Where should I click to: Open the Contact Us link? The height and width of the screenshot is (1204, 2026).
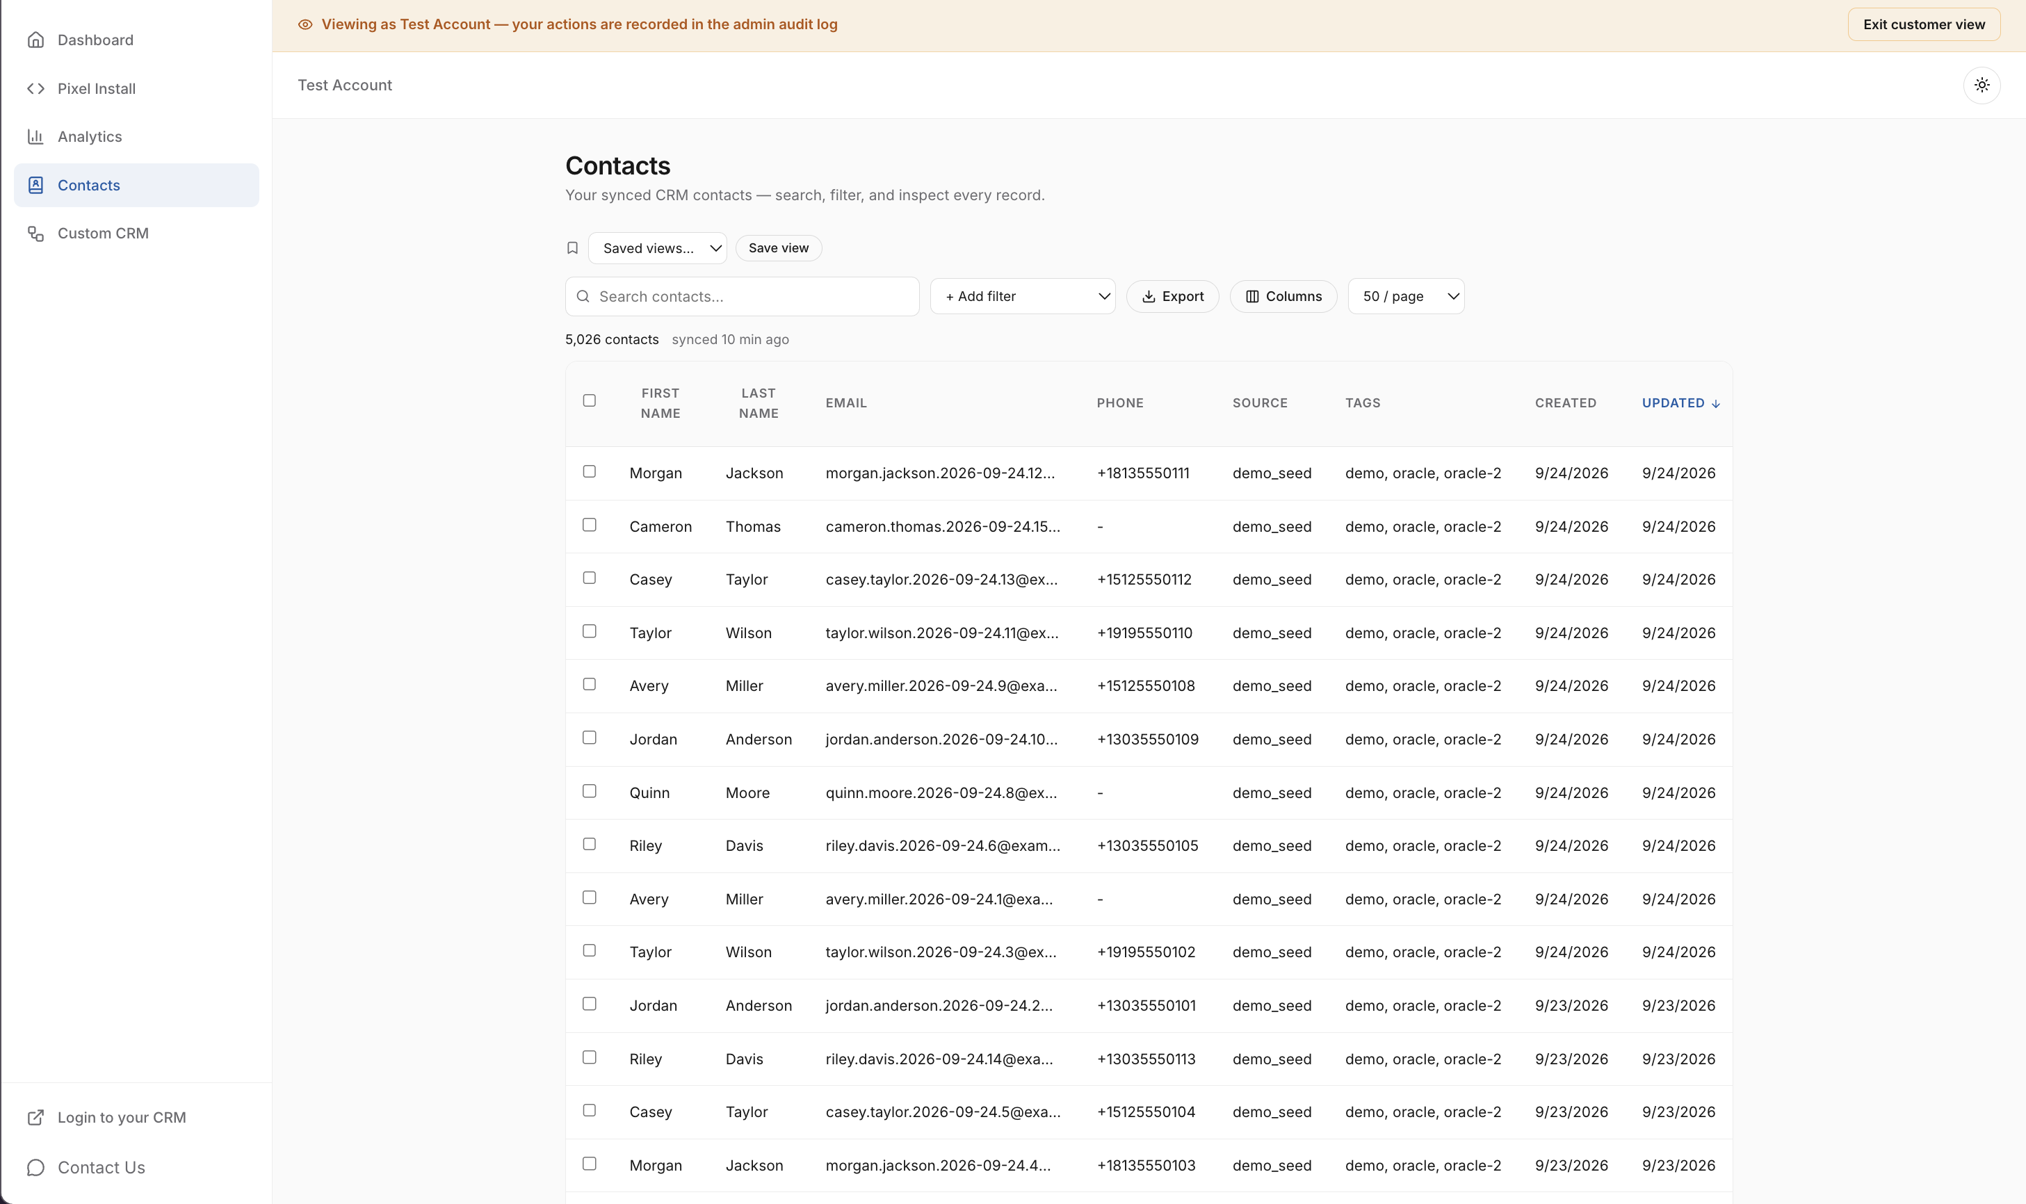pyautogui.click(x=136, y=1167)
